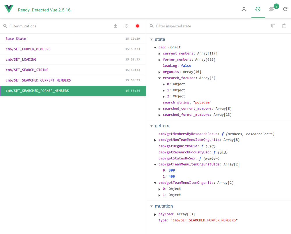Click the cmb/getMembersByResearchFocus getter
Image resolution: width=291 pixels, height=234 pixels.
(217, 134)
